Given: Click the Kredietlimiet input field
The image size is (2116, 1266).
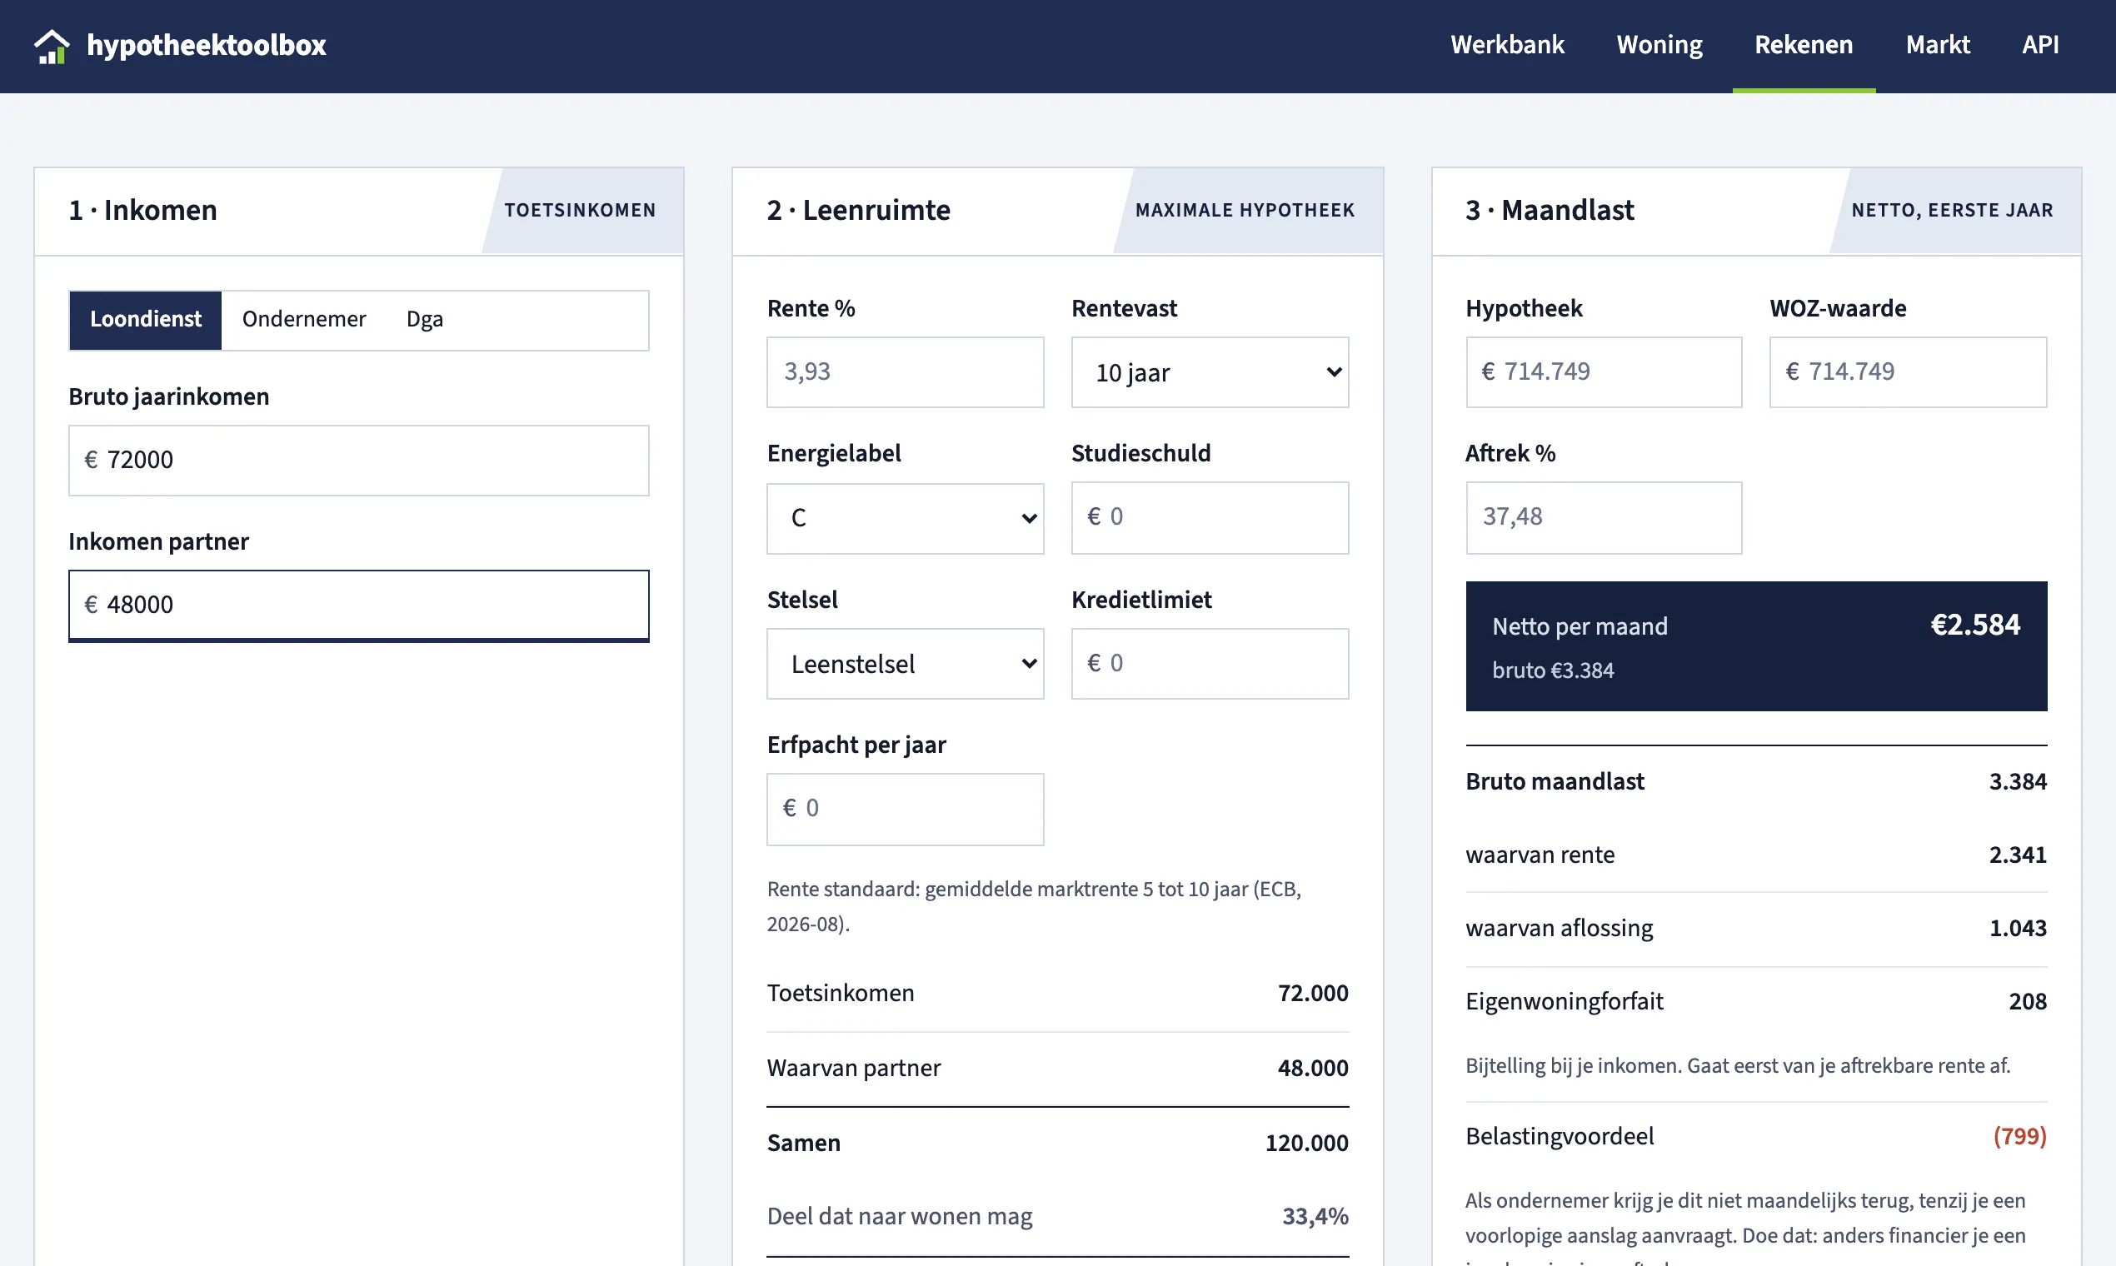Looking at the screenshot, I should click(1209, 664).
